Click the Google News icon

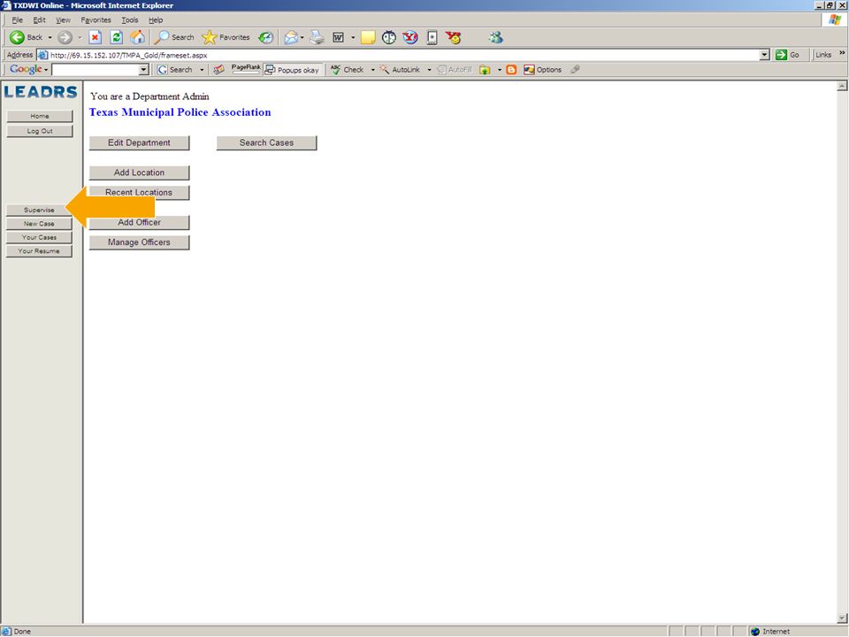[x=218, y=69]
